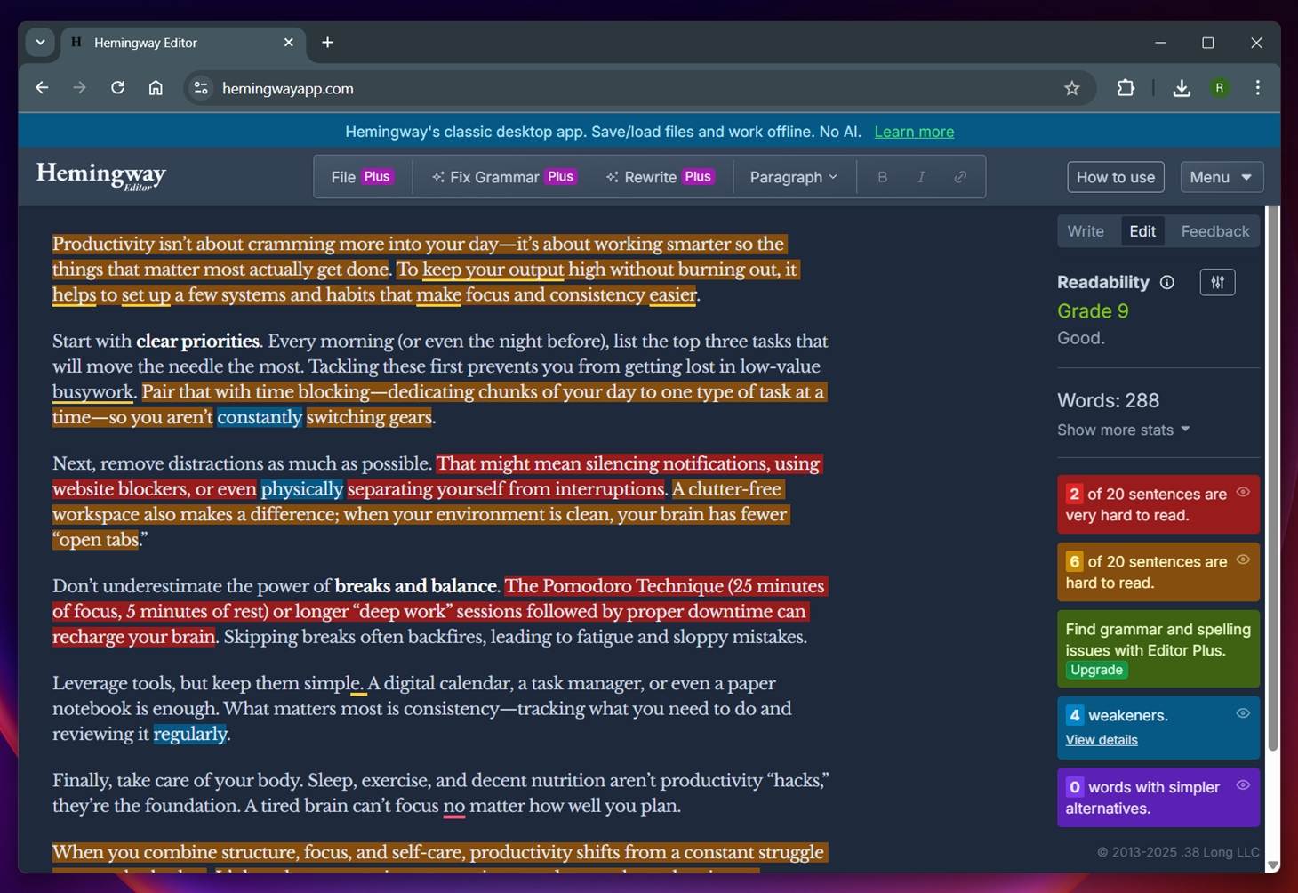The image size is (1298, 893).
Task: Click the underlined phrase "keep your output"
Action: coord(493,270)
